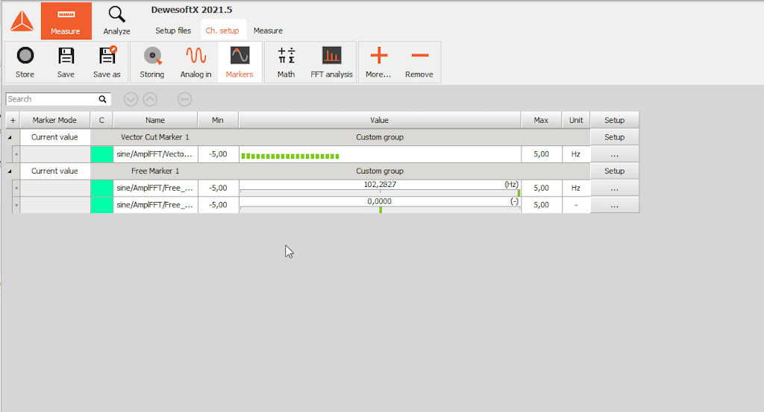Image resolution: width=764 pixels, height=412 pixels.
Task: Open Setup for Vector Cut Marker 1
Action: 615,137
